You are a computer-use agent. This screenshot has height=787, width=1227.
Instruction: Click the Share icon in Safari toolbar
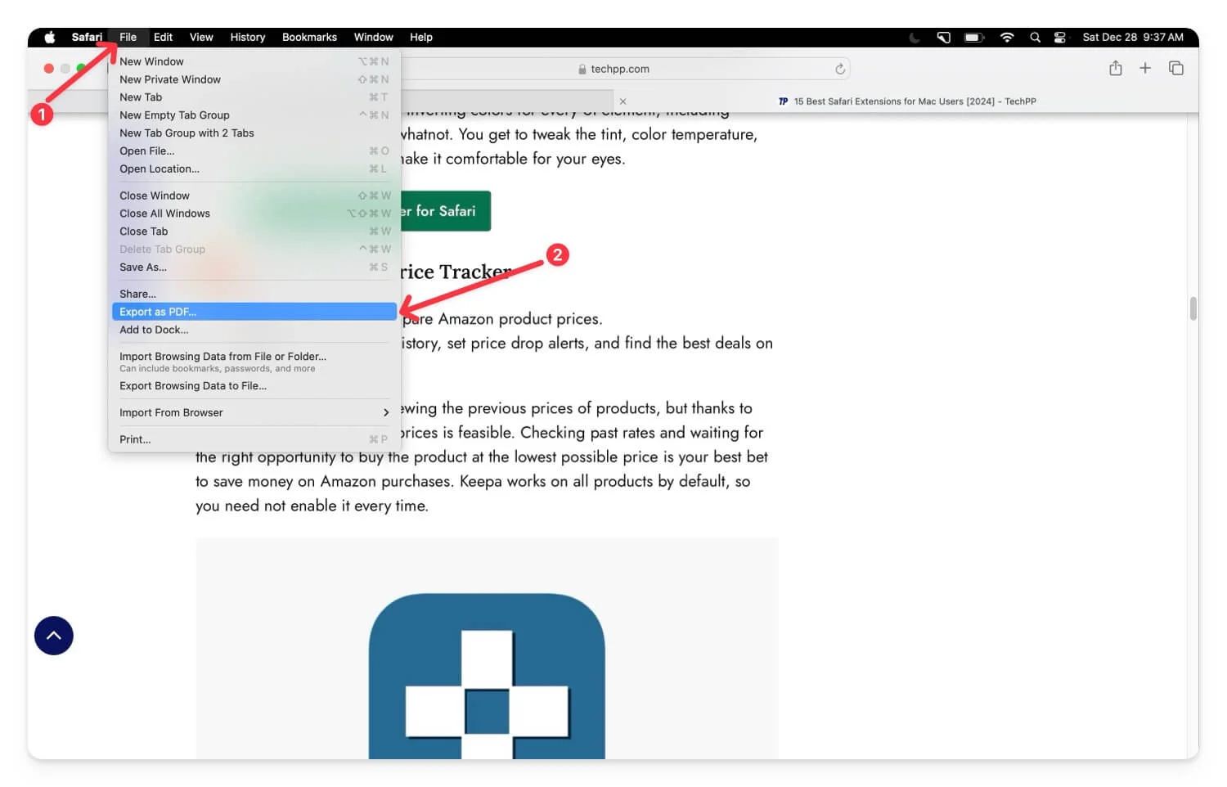click(x=1116, y=68)
